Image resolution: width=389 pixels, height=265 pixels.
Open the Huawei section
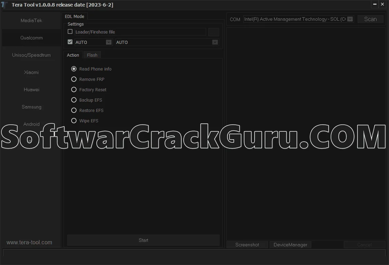tap(31, 90)
